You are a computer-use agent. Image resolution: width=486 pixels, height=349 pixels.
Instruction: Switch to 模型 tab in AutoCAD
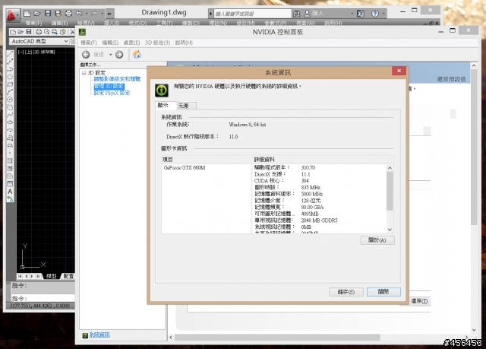coord(51,276)
